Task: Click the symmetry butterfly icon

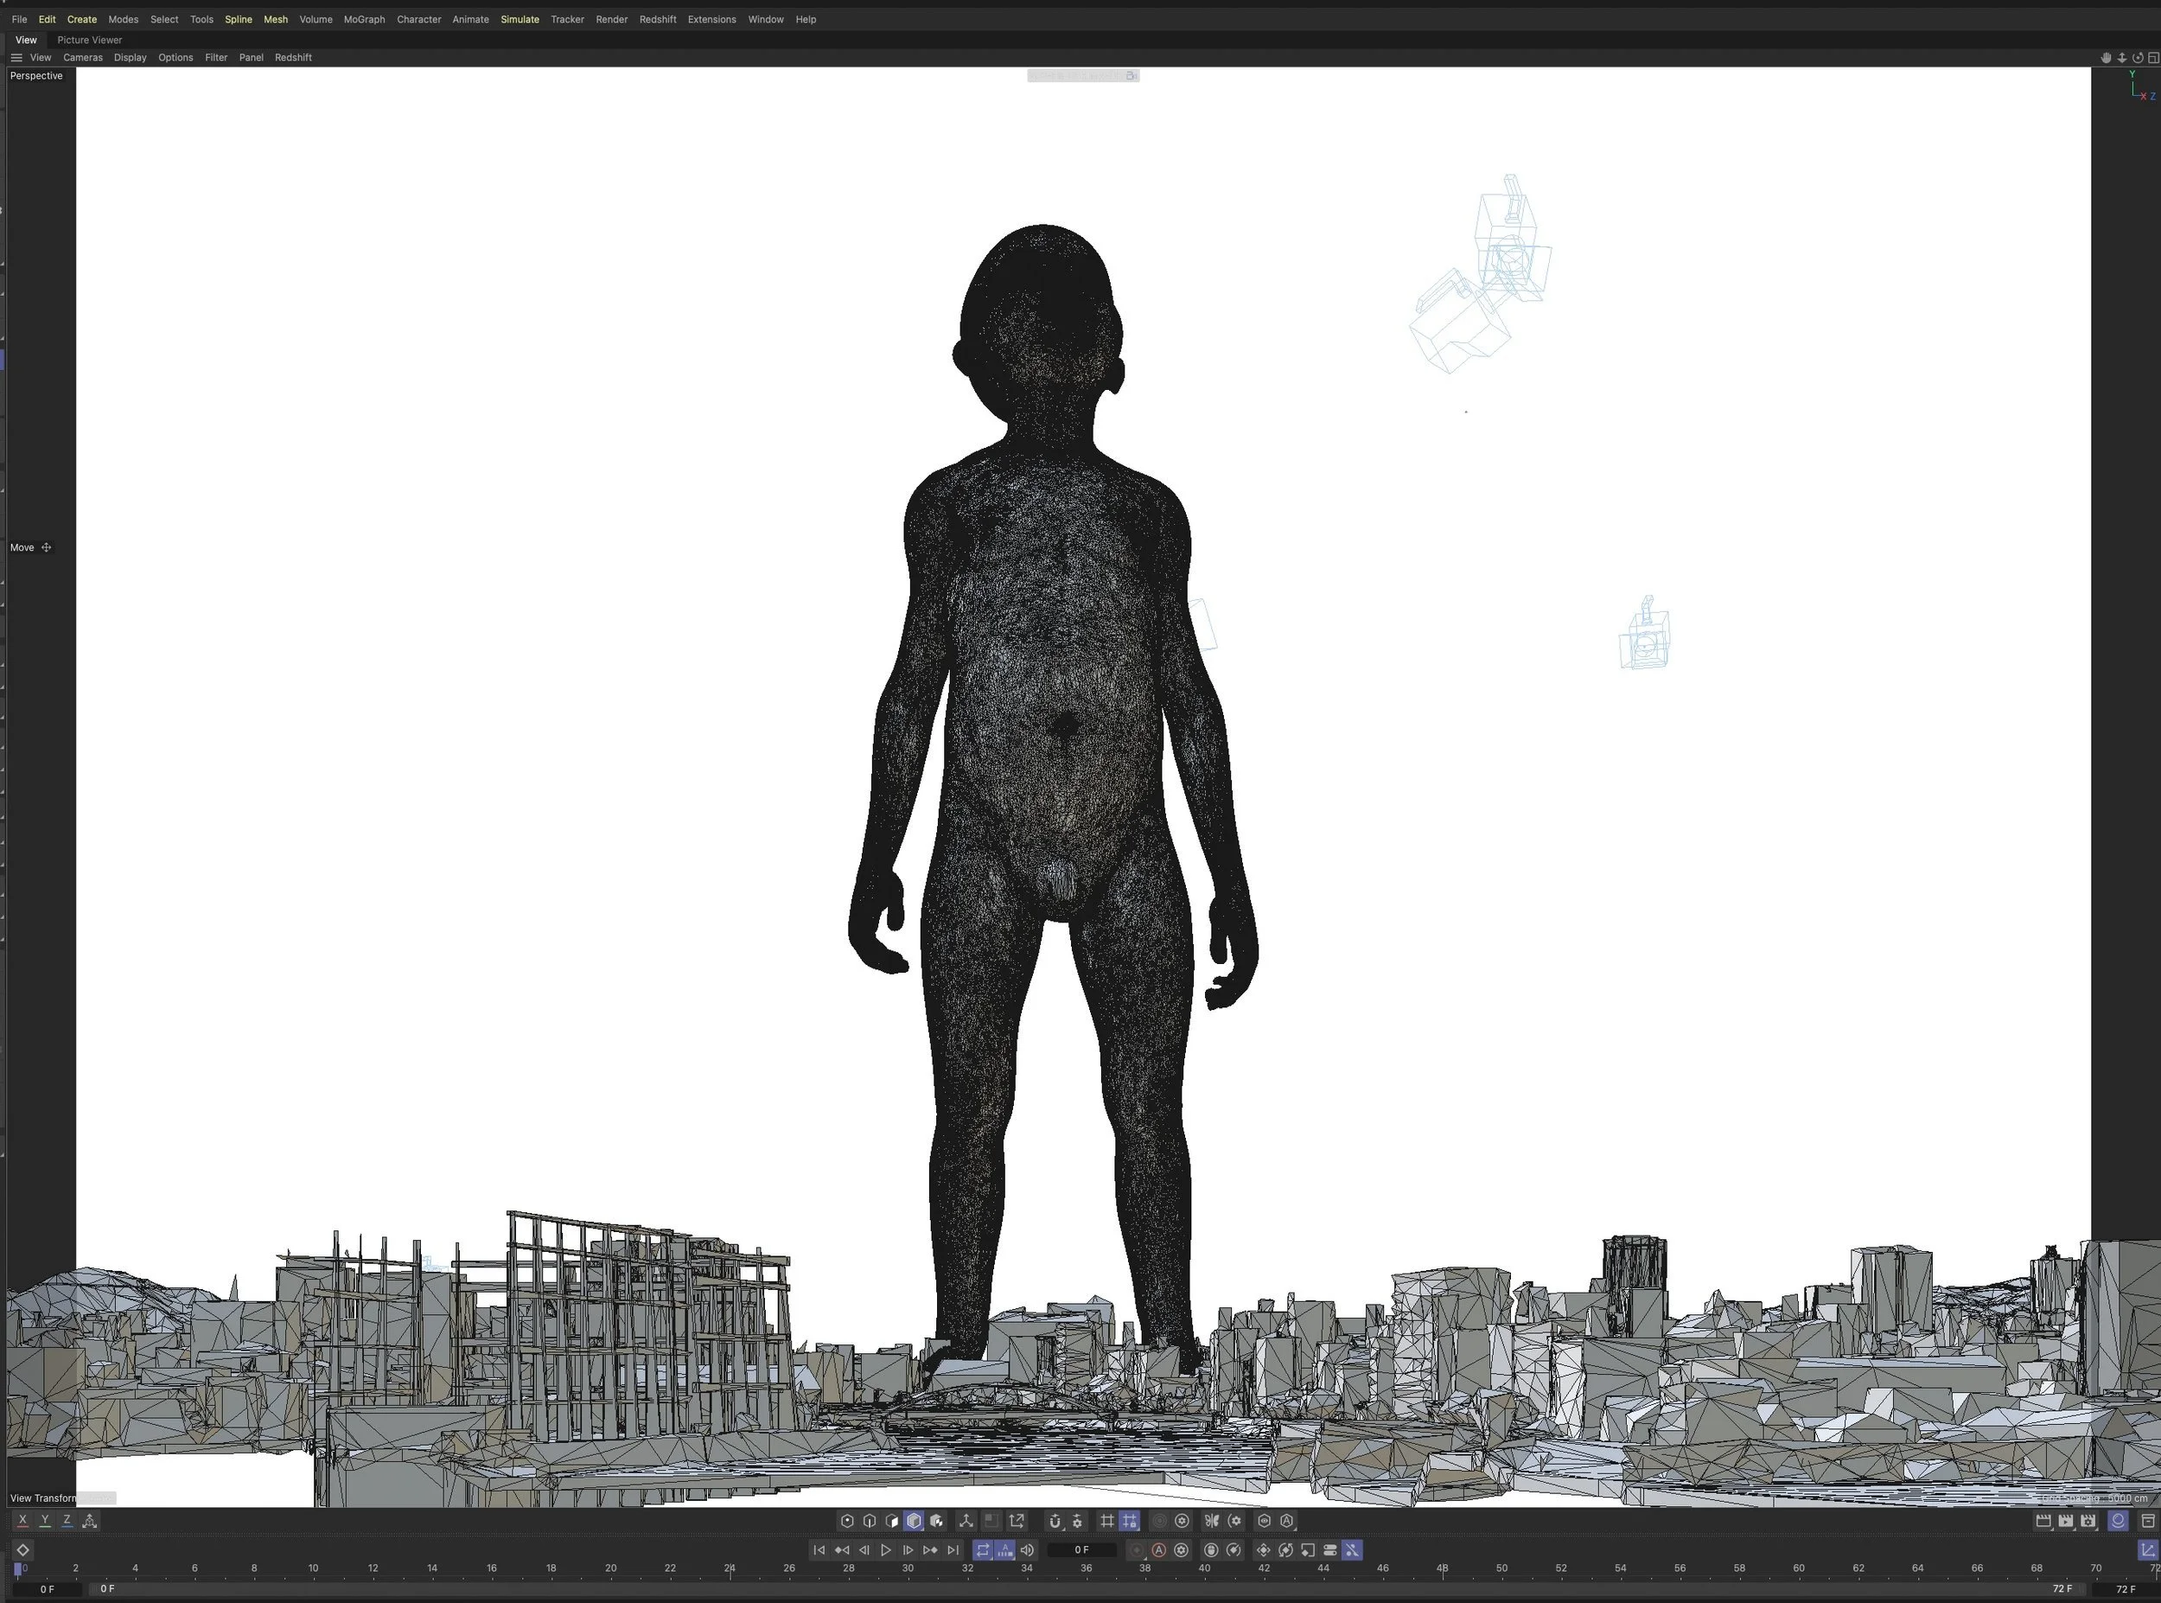Action: [x=1211, y=1521]
